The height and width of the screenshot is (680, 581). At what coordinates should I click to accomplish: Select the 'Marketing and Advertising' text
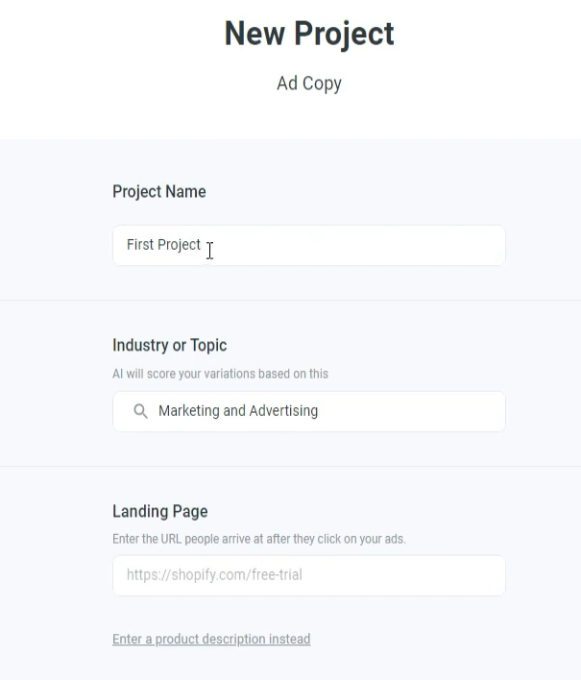[x=237, y=411]
